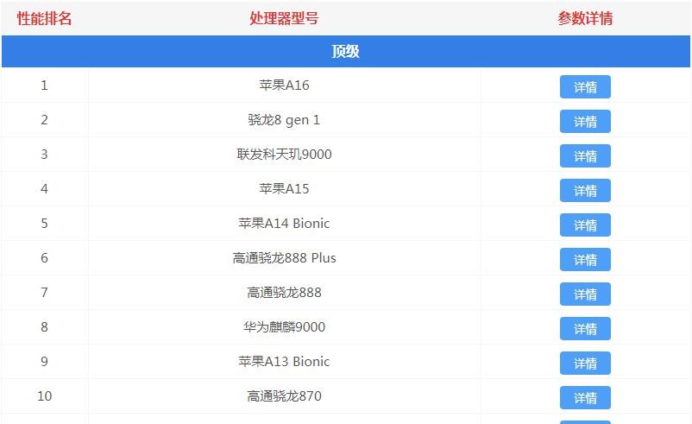
Task: Click the 性能排名 column header
Action: 44,18
